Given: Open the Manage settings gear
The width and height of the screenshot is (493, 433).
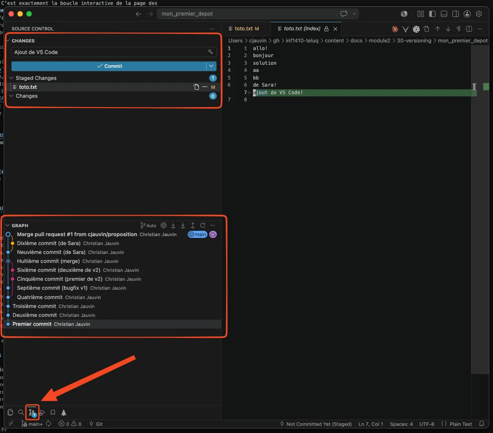Looking at the screenshot, I should pos(479,14).
